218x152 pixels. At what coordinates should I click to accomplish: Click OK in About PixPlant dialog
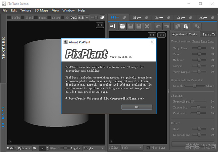pyautogui.click(x=137, y=107)
